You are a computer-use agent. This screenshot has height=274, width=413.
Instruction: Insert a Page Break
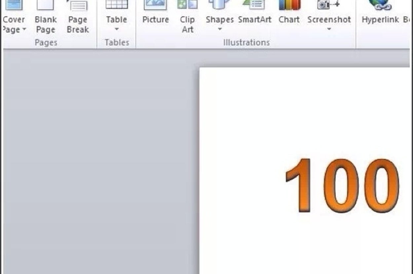[x=78, y=20]
